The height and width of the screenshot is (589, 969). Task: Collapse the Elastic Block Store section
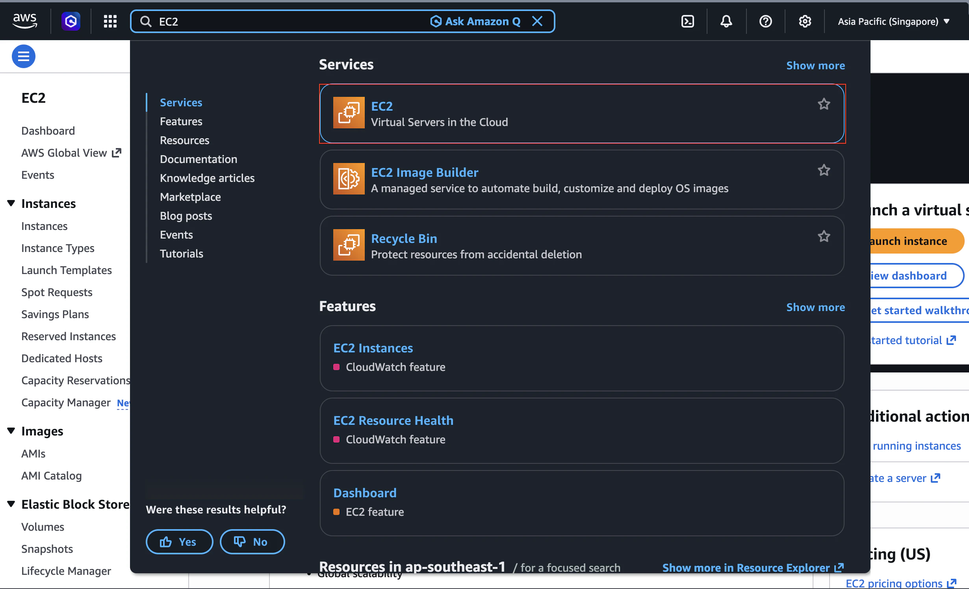tap(11, 504)
